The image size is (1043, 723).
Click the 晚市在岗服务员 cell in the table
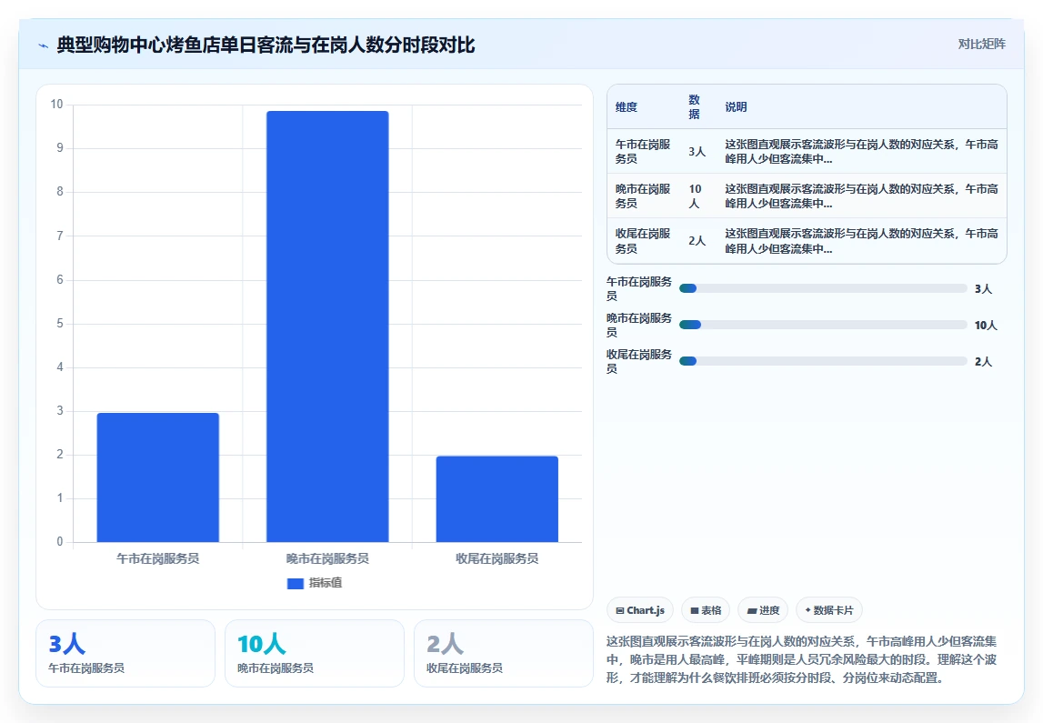(643, 196)
